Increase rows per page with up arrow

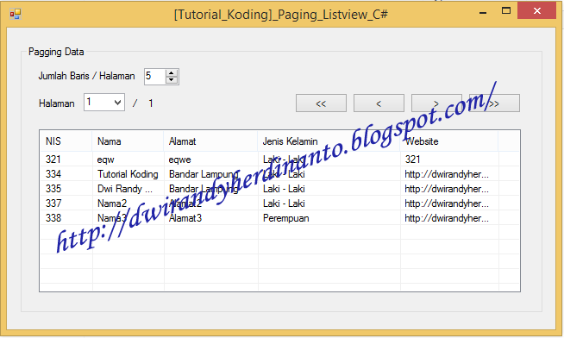(172, 73)
